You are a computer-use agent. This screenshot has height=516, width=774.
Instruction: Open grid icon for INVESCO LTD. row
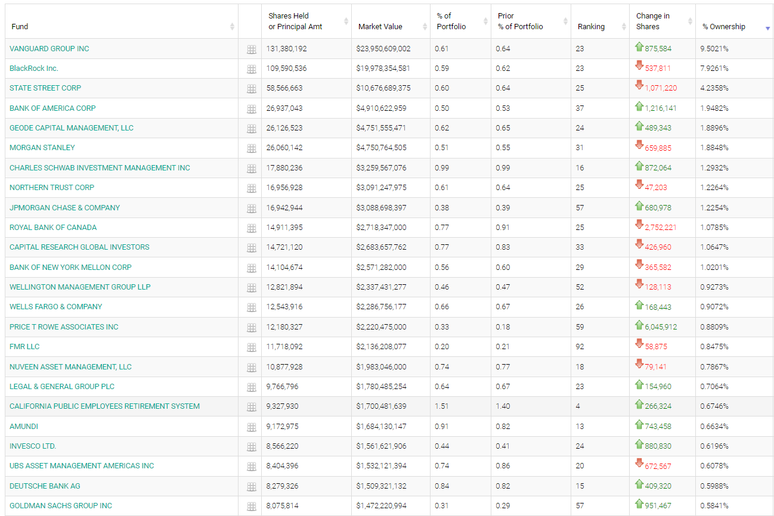pos(251,447)
